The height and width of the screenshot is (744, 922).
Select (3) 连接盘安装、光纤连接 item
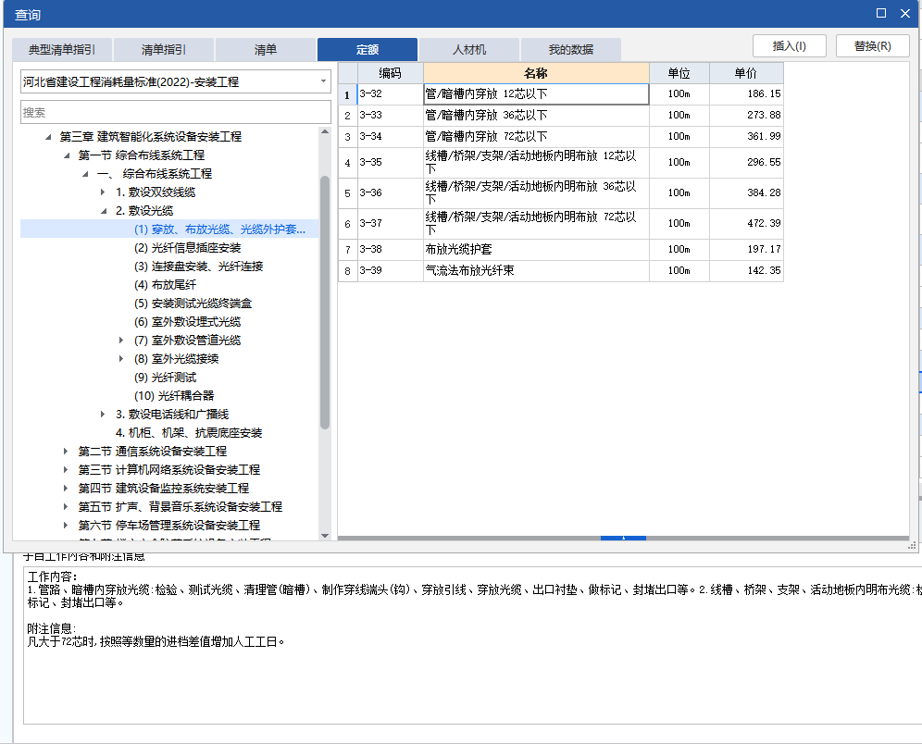(198, 267)
